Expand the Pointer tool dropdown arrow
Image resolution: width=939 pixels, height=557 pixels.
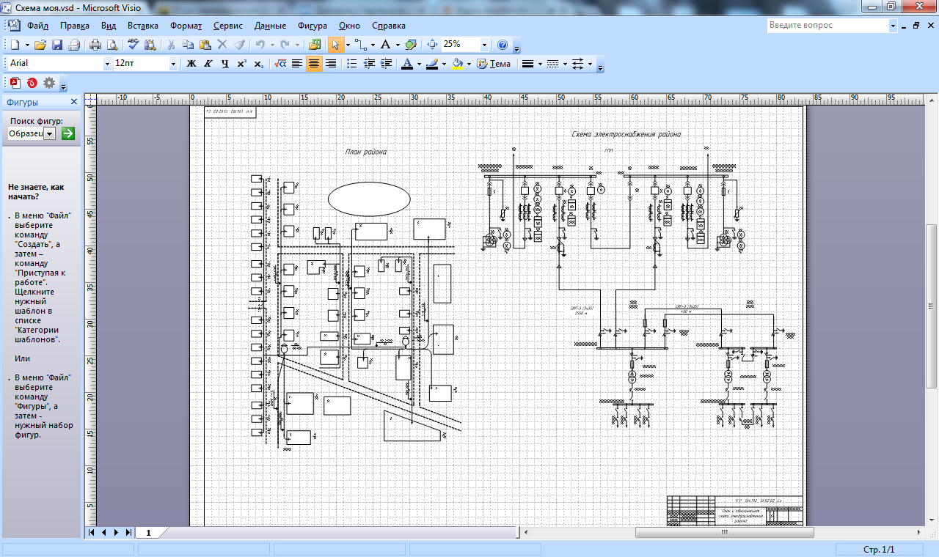coord(347,45)
